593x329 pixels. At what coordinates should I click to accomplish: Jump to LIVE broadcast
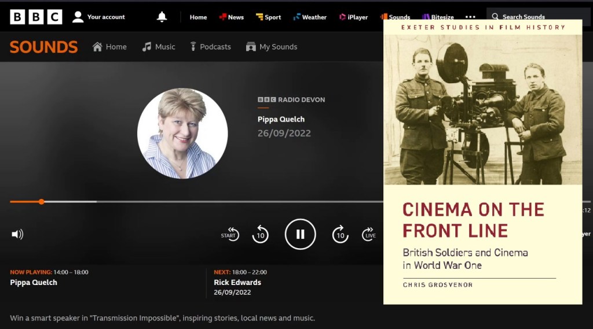tap(369, 235)
